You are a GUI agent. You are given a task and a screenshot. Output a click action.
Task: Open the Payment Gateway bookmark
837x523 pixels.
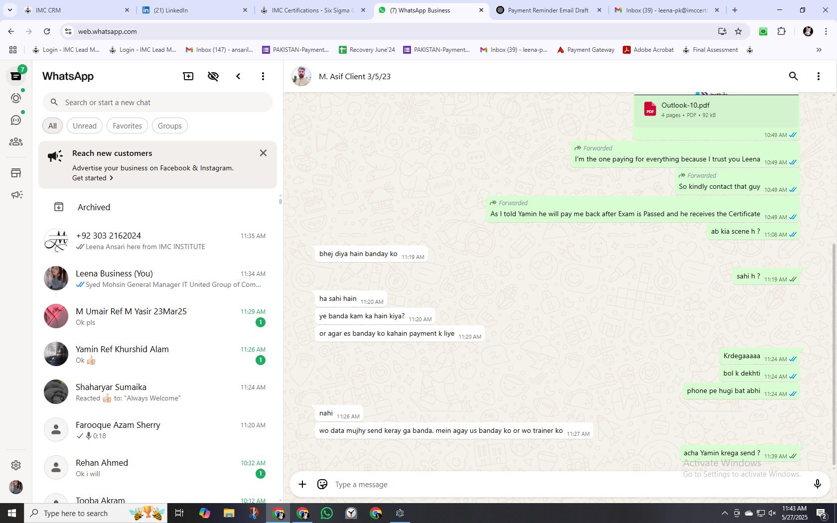point(585,50)
